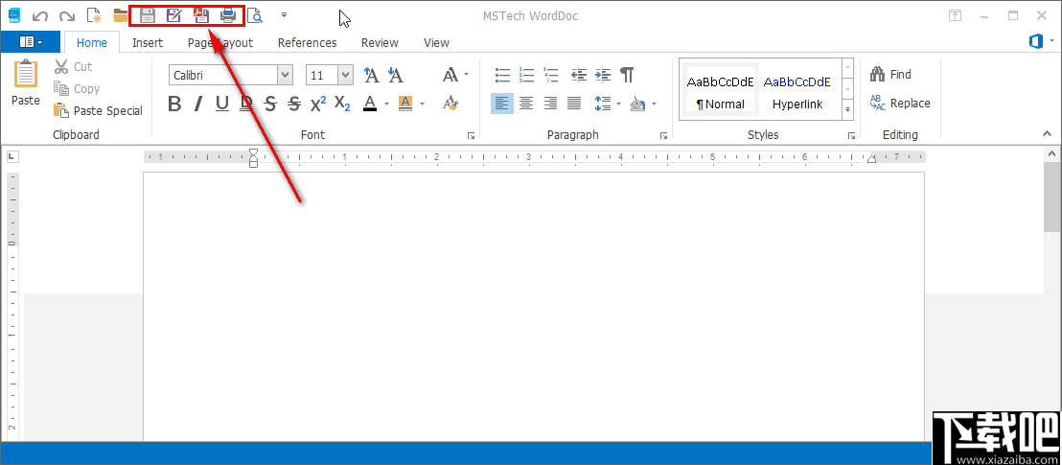Toggle Double Underline formatting
Viewport: 1062px width, 465px height.
point(246,104)
